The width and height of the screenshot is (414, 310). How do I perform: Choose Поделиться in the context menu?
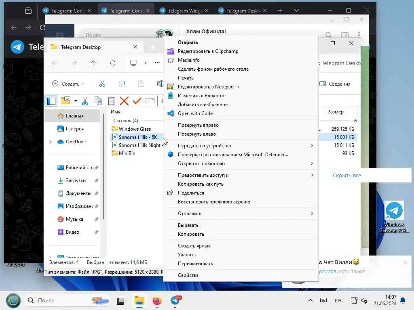241,193
